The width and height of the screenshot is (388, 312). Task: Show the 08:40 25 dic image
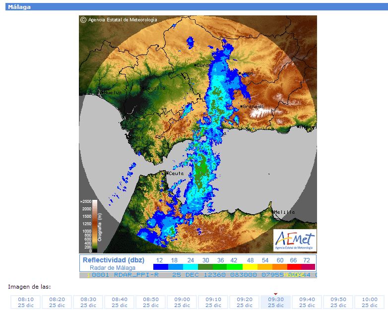point(120,302)
